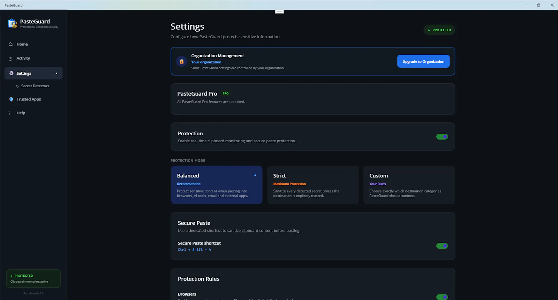Click the Settings gear icon in sidebar
Viewport: 558px width, 300px height.
[x=11, y=73]
